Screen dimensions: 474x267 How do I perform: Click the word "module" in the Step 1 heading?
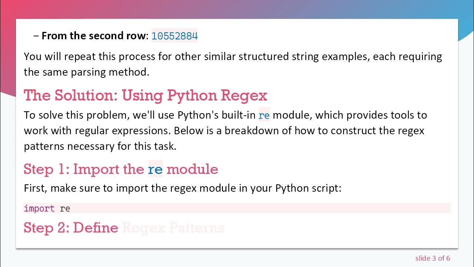coord(192,169)
